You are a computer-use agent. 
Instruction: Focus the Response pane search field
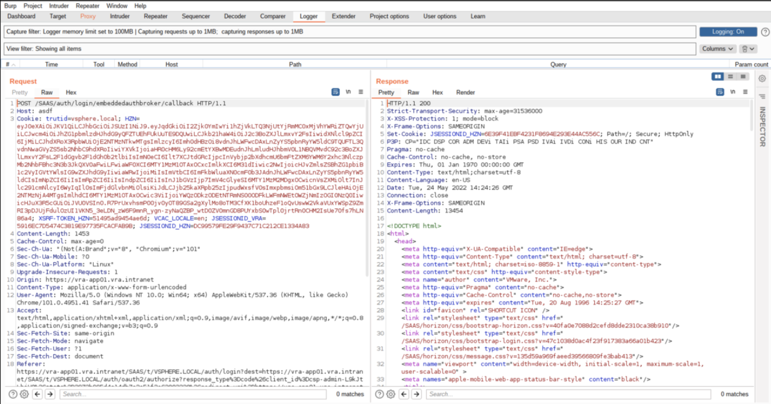point(569,394)
